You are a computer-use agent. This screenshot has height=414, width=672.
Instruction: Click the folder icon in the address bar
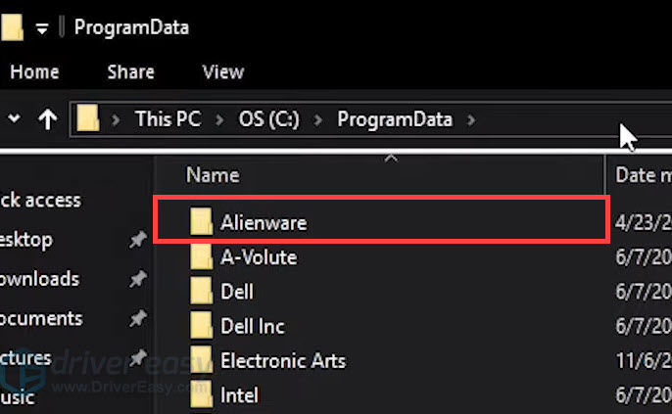(88, 118)
